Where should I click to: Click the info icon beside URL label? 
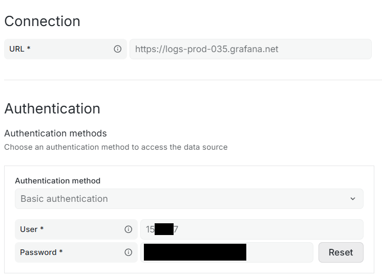pos(117,49)
